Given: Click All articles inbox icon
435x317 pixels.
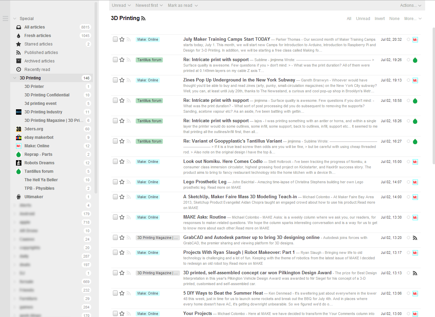Looking at the screenshot, I should 19,27.
